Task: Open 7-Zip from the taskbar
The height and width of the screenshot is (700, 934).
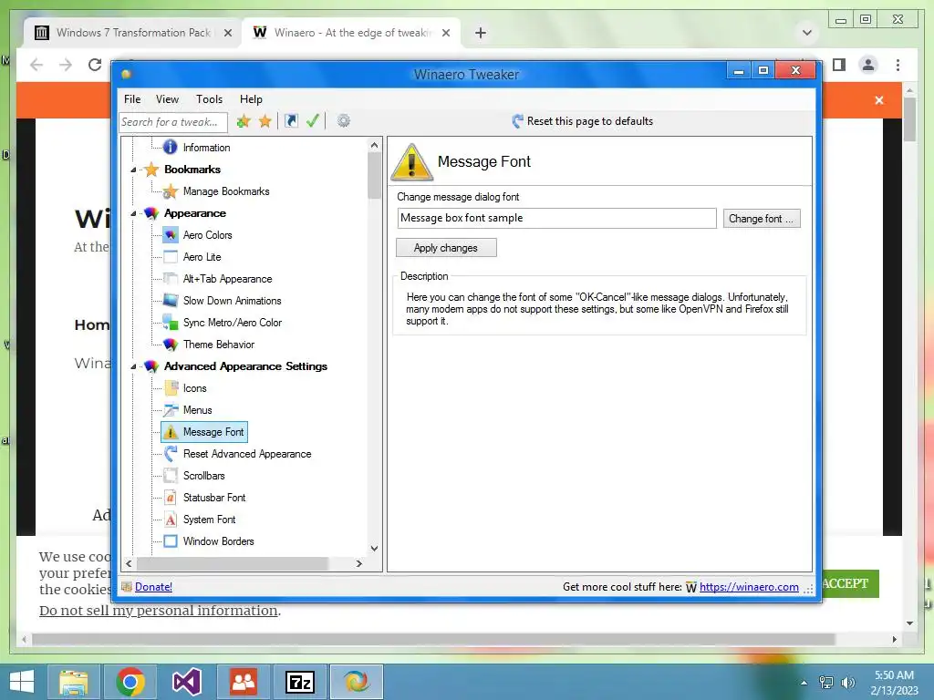Action: coord(300,682)
